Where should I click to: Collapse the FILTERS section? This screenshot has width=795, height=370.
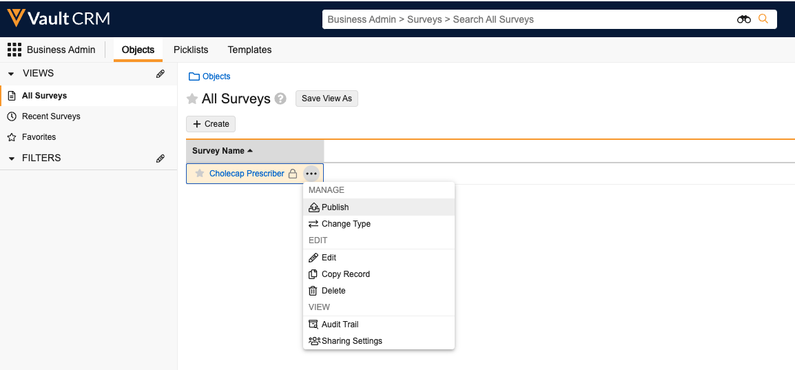point(11,158)
